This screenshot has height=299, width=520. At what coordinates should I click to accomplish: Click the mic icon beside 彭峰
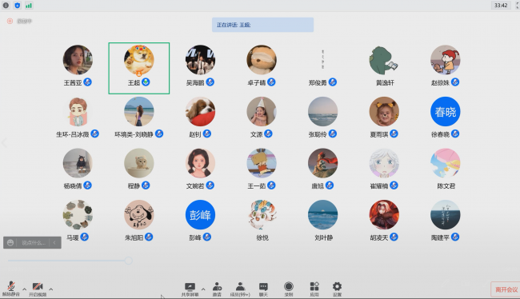point(207,237)
